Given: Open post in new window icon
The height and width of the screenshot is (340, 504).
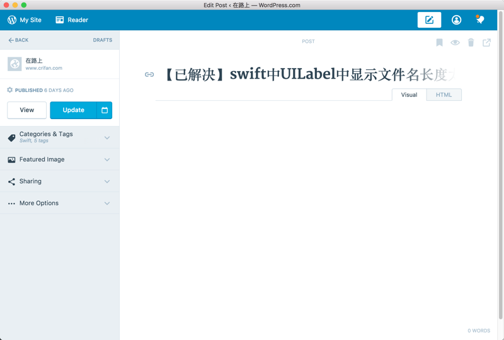Looking at the screenshot, I should pos(486,42).
